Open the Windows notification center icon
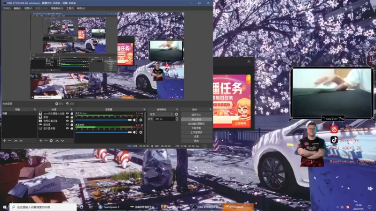Image resolution: width=376 pixels, height=211 pixels. (369, 207)
